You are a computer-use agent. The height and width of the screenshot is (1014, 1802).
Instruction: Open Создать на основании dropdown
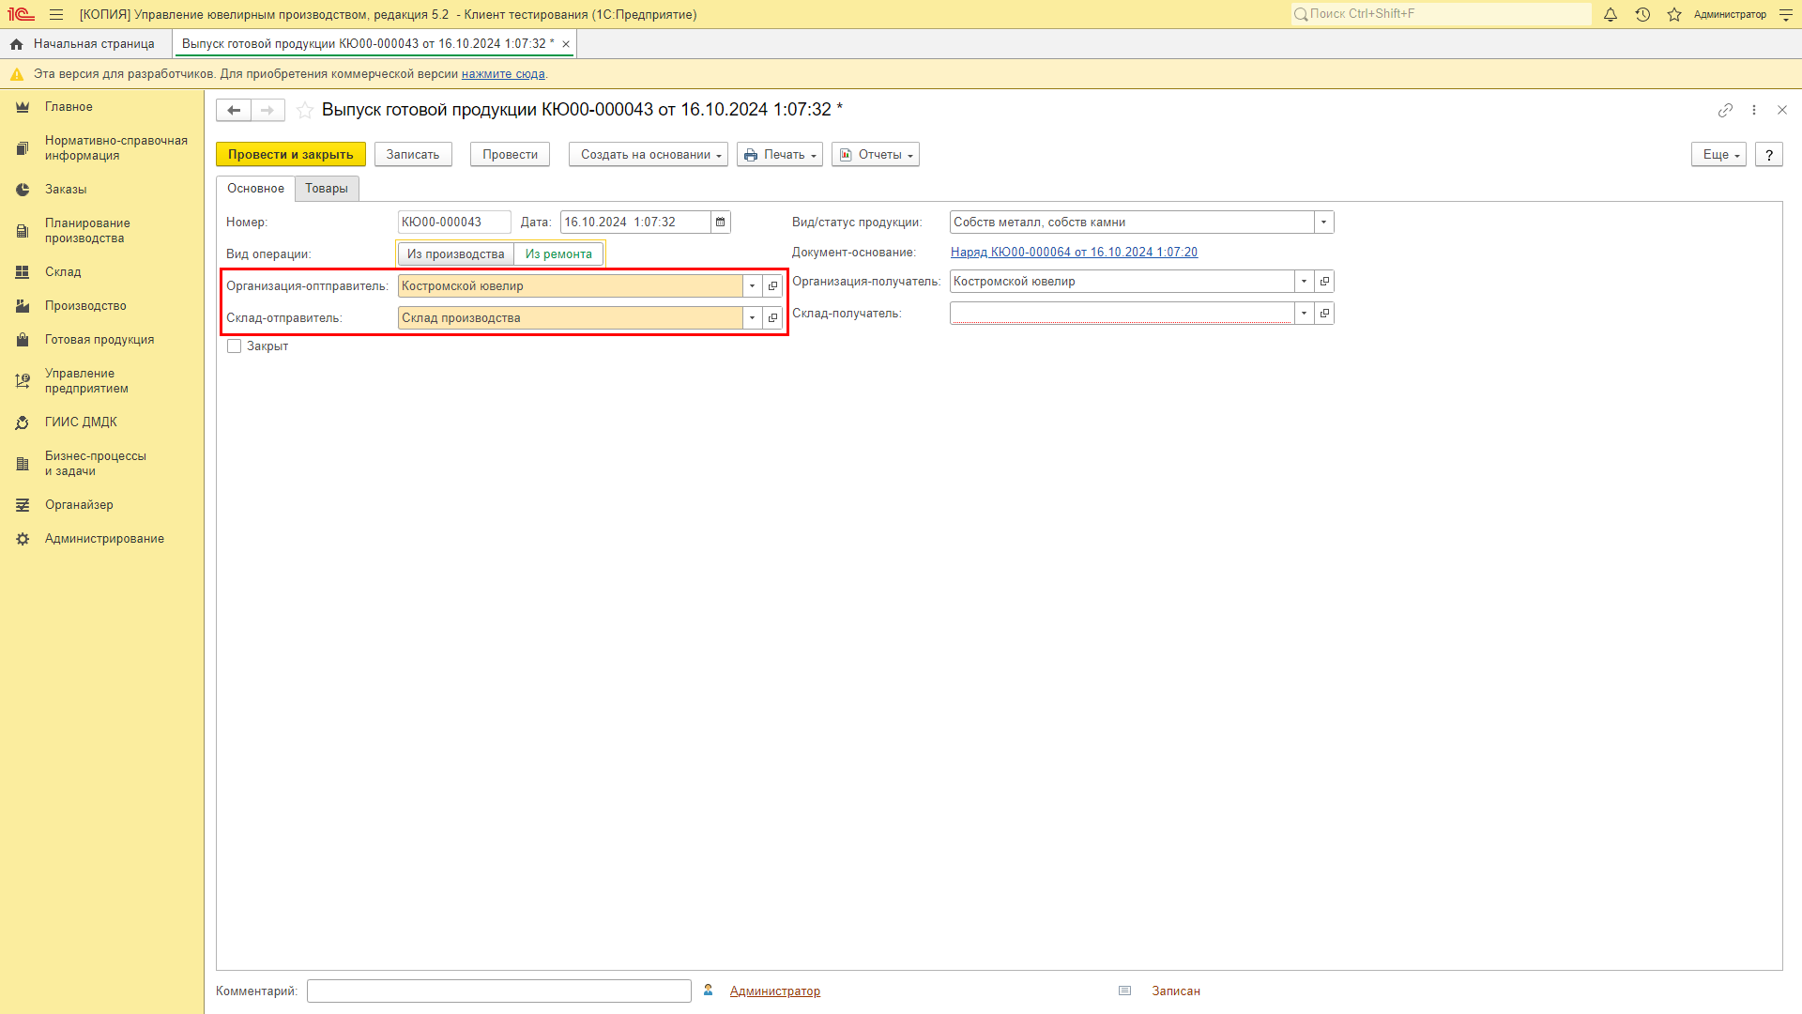[649, 155]
